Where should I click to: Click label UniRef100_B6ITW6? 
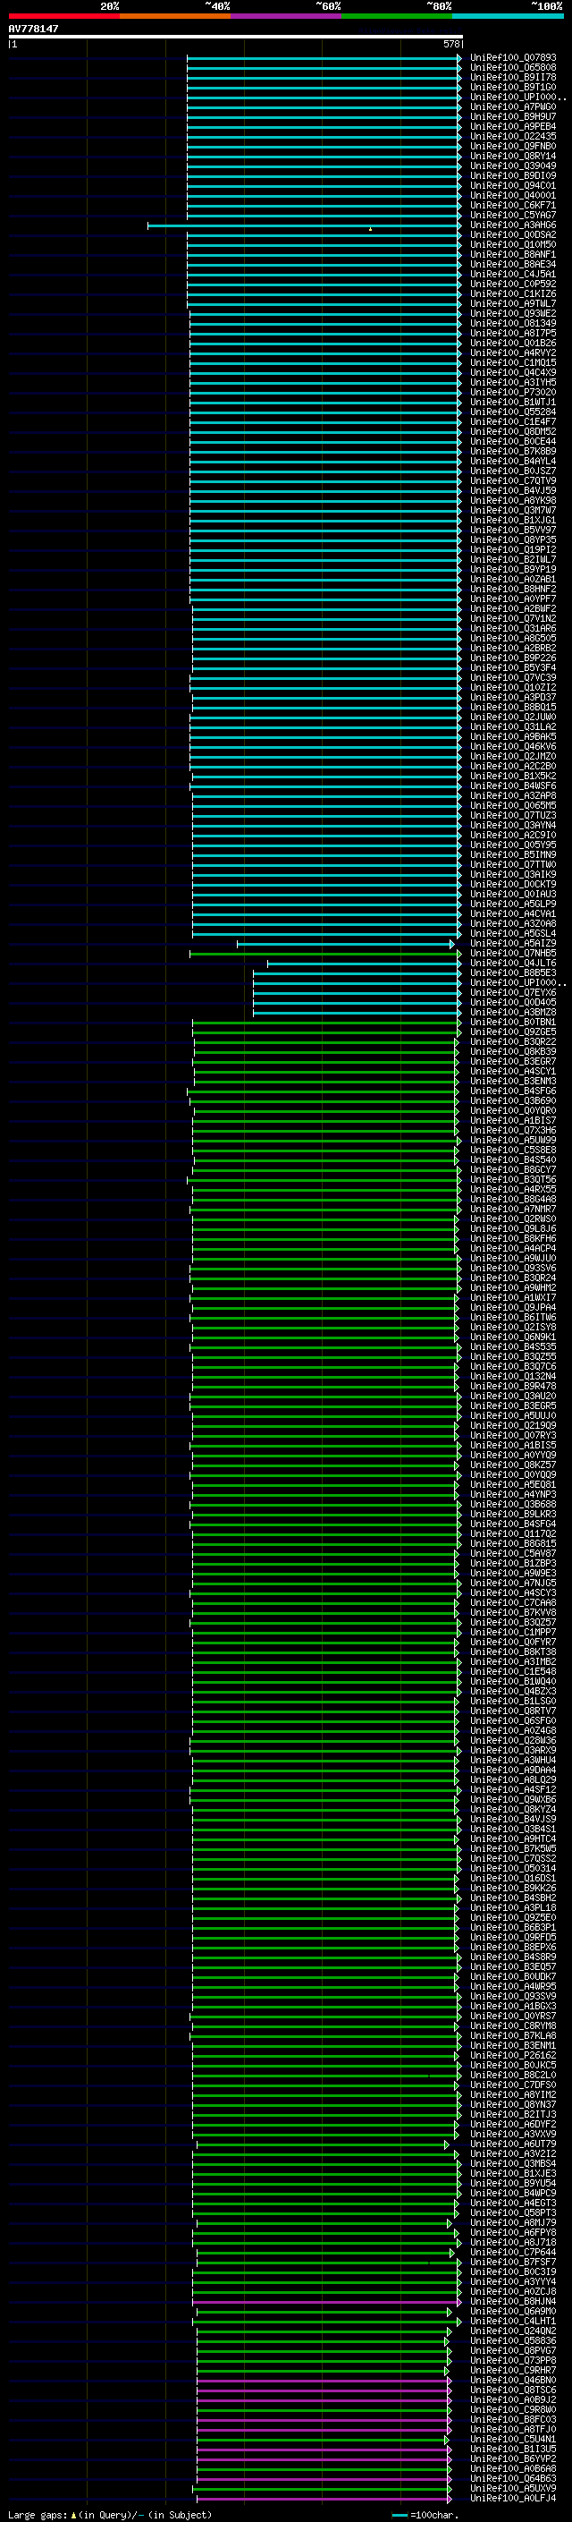pyautogui.click(x=513, y=1318)
